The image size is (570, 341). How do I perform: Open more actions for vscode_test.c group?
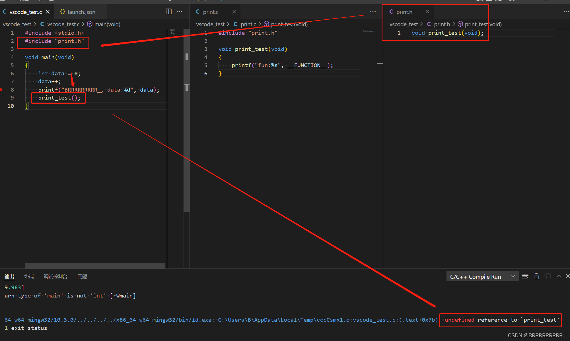[180, 12]
